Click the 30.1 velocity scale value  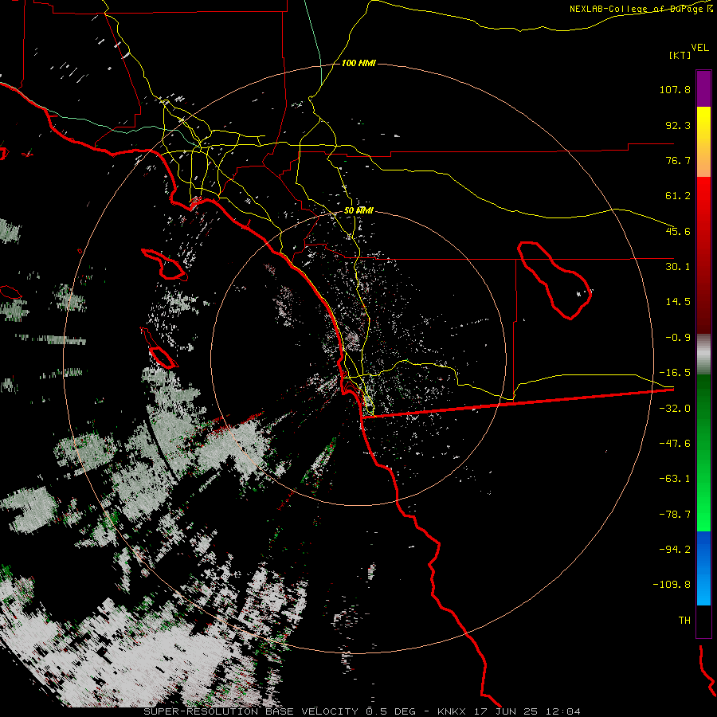pyautogui.click(x=678, y=267)
